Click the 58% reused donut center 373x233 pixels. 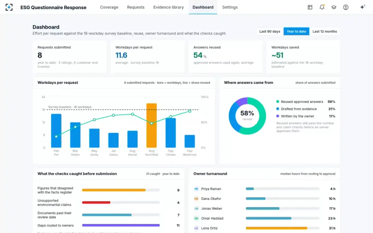pos(247,115)
